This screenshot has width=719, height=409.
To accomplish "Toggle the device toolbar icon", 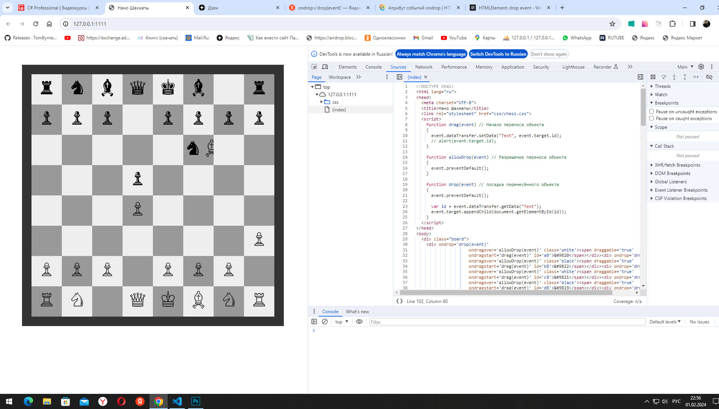I will pyautogui.click(x=325, y=67).
